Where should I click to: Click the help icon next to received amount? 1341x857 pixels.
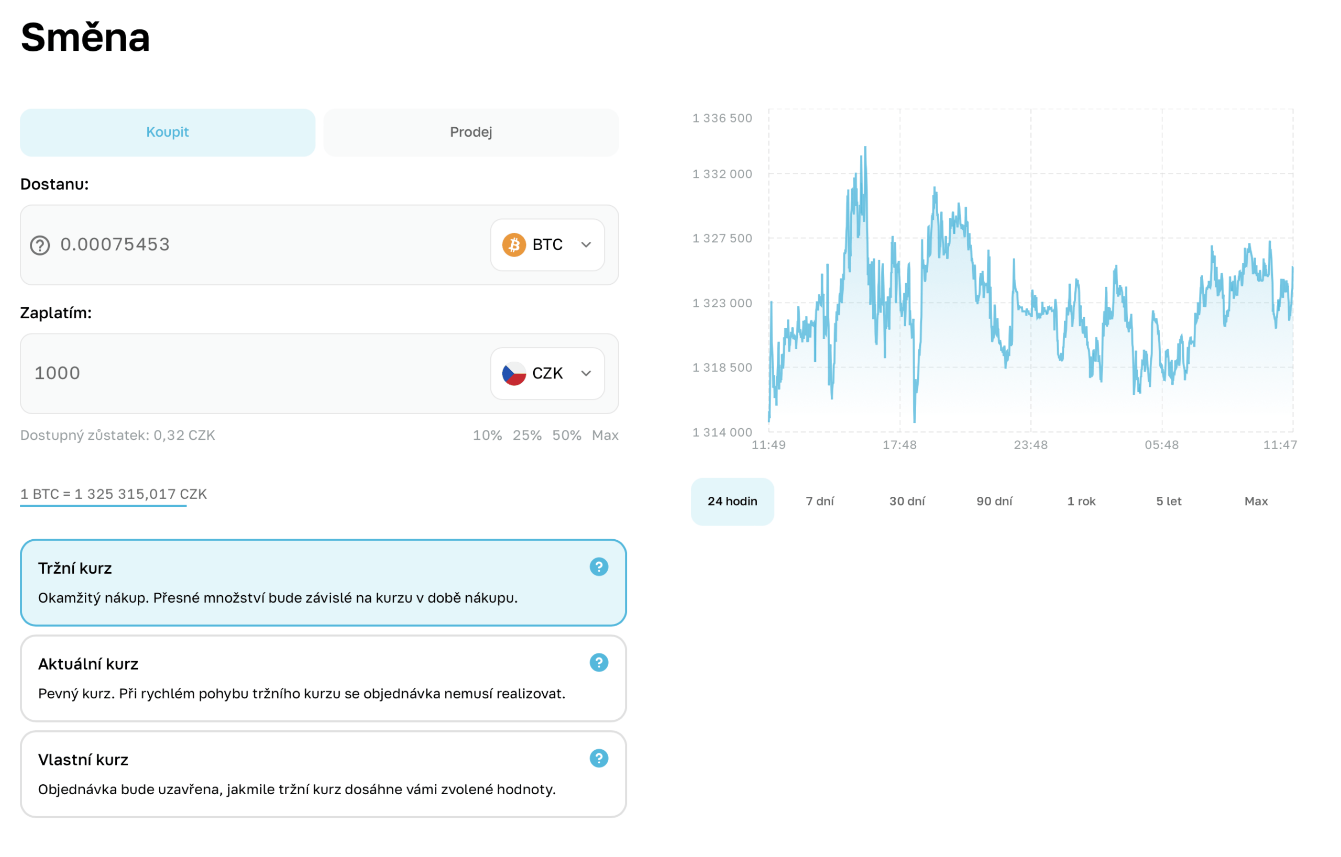40,246
